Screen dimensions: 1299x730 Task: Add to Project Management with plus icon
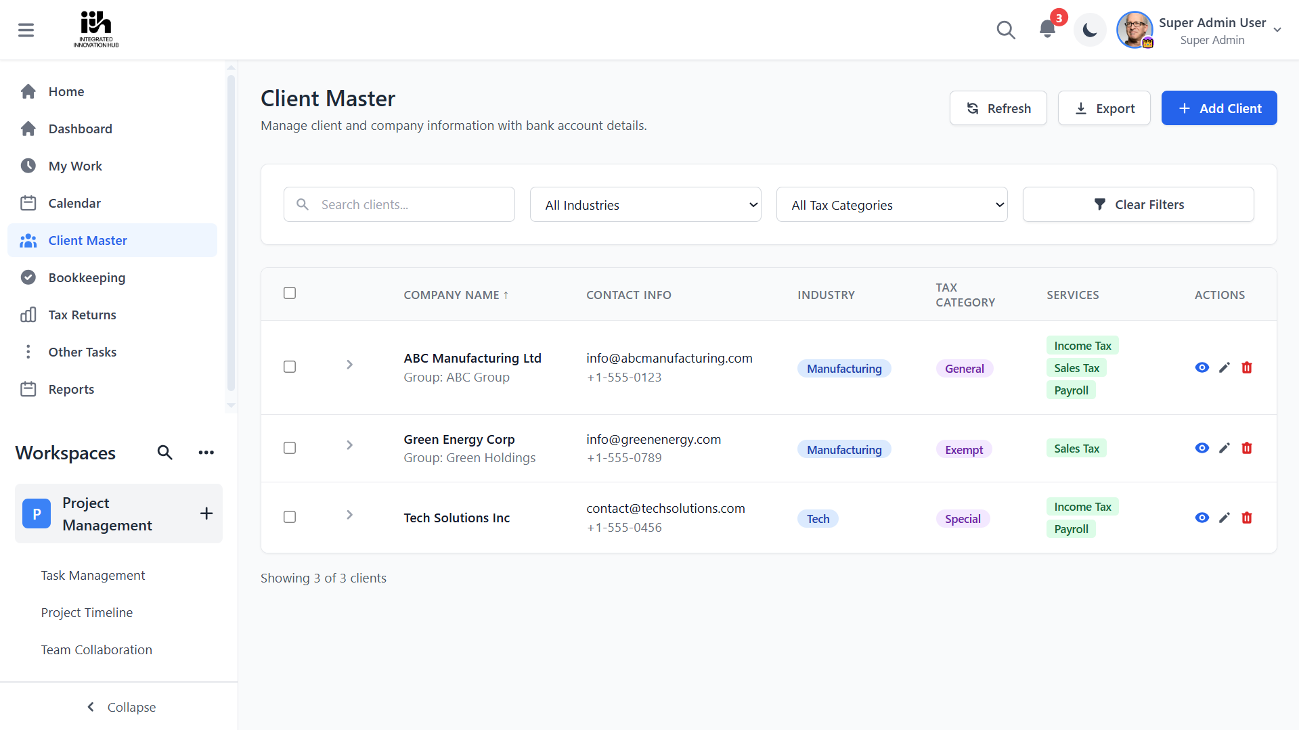point(206,514)
